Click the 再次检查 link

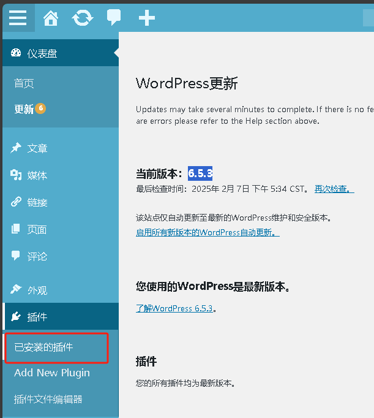coord(334,189)
